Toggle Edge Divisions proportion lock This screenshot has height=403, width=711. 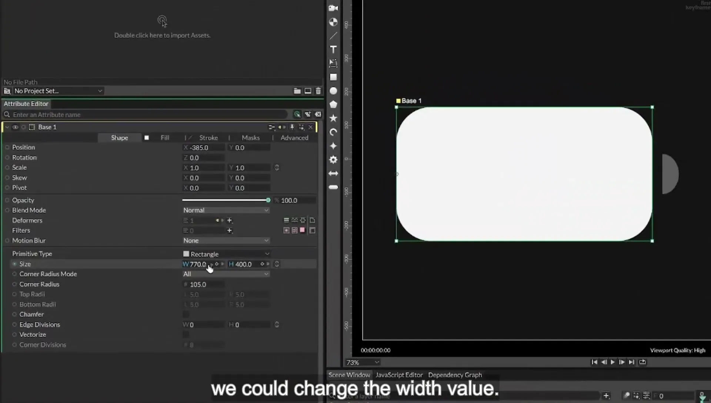click(277, 324)
